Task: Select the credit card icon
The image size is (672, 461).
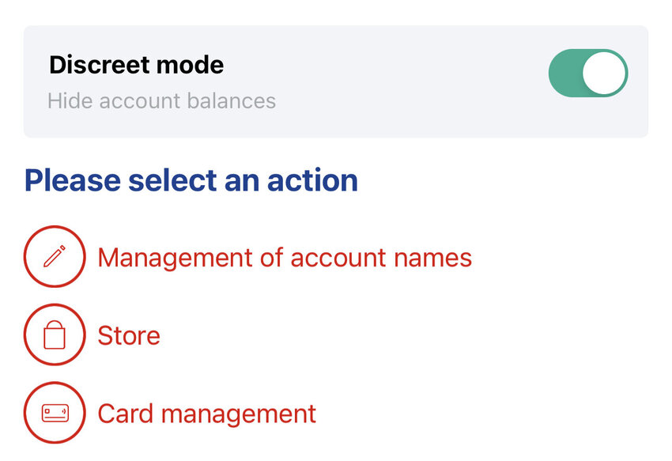Action: point(55,413)
